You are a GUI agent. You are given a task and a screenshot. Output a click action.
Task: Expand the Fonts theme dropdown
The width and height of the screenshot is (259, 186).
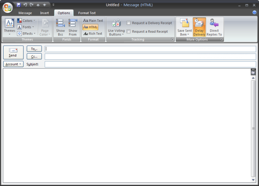tap(26, 27)
